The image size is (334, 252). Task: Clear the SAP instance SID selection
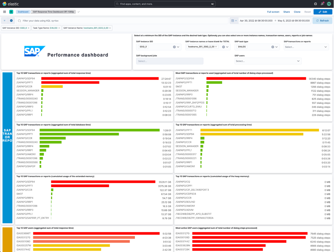click(174, 47)
